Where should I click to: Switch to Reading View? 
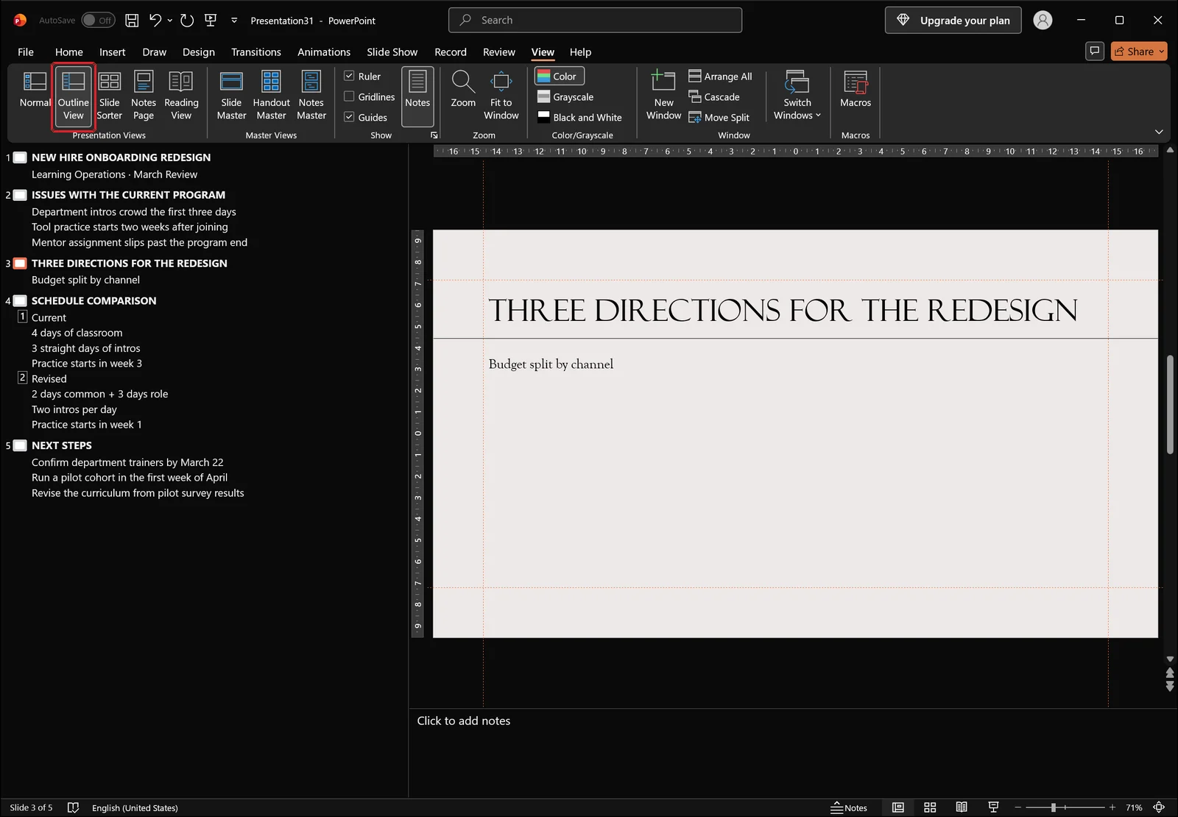point(181,96)
